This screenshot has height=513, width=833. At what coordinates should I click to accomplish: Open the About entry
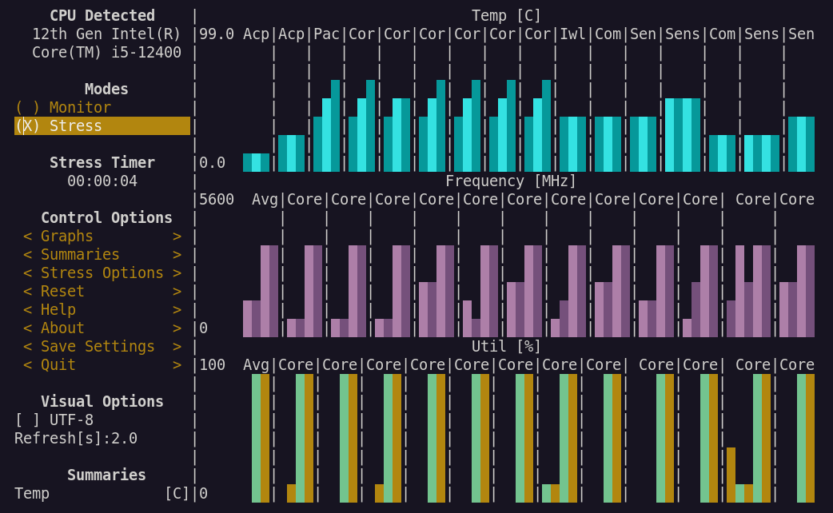[x=102, y=328]
